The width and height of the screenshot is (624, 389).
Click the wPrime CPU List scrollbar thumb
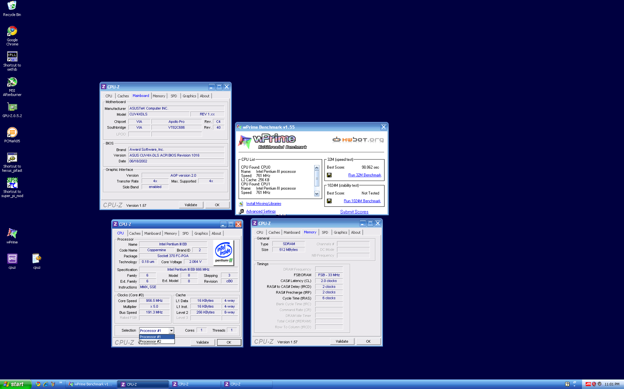(x=317, y=178)
